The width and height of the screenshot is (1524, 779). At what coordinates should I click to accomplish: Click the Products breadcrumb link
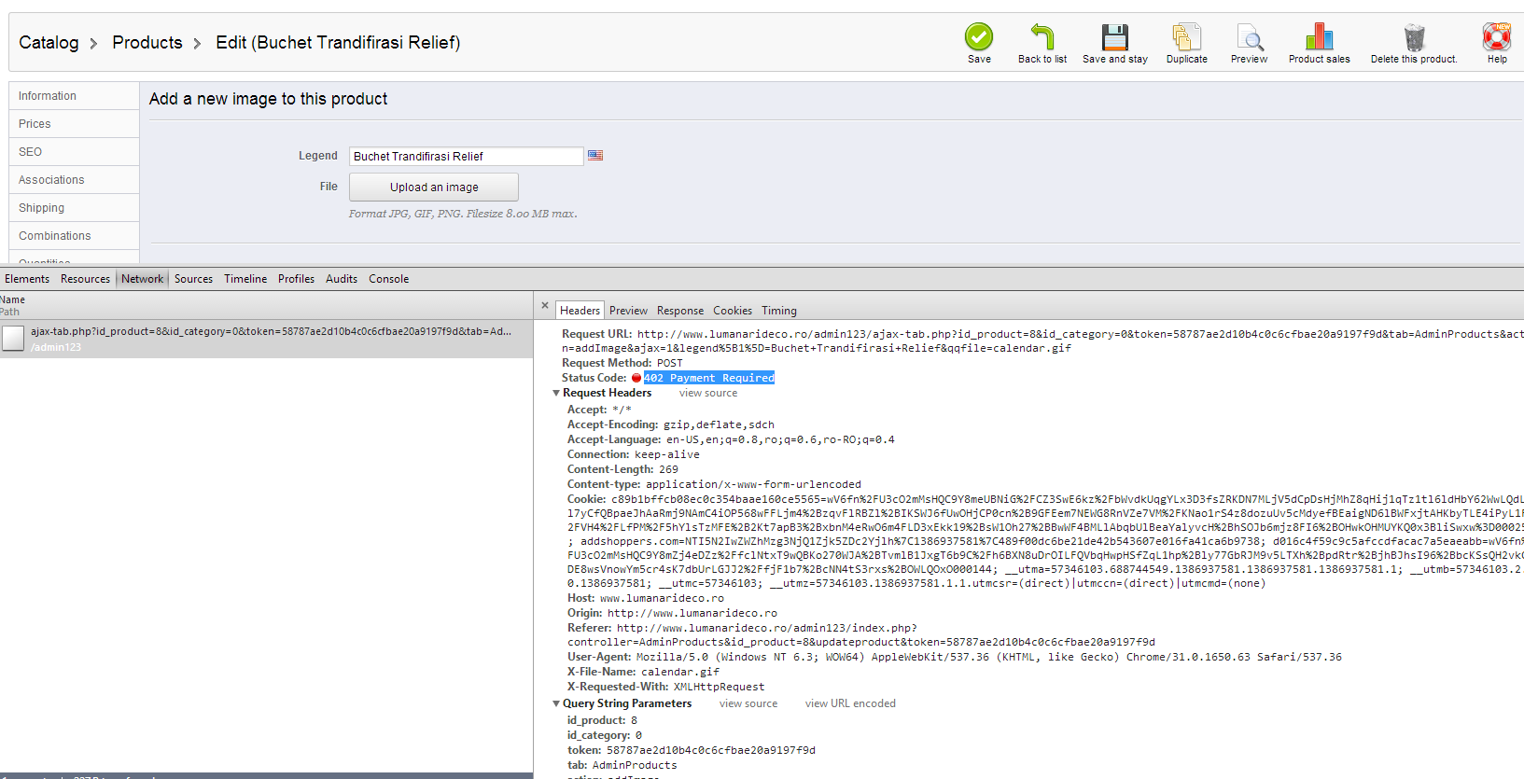[147, 43]
